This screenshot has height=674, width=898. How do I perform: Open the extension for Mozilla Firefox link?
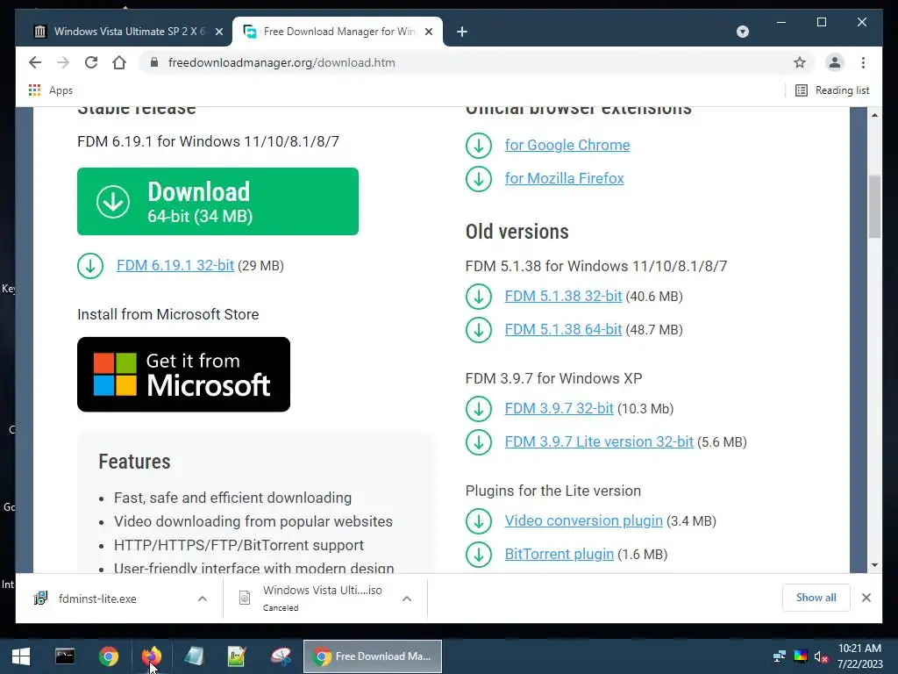(x=564, y=178)
